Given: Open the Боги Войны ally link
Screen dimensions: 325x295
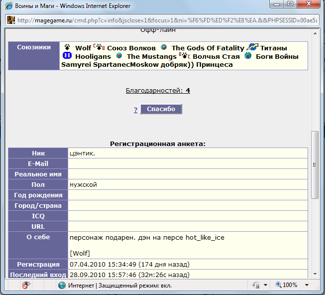Looking at the screenshot, I should [x=277, y=56].
